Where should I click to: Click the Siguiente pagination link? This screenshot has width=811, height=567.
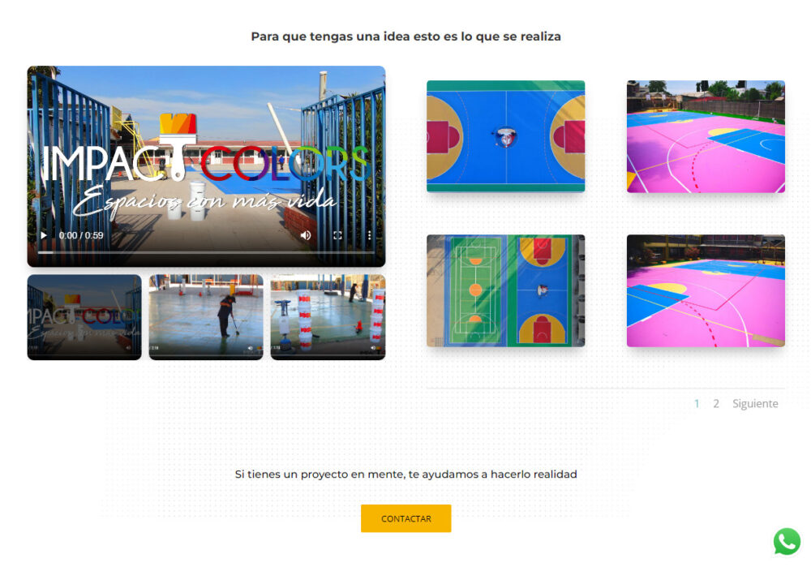[x=755, y=403]
